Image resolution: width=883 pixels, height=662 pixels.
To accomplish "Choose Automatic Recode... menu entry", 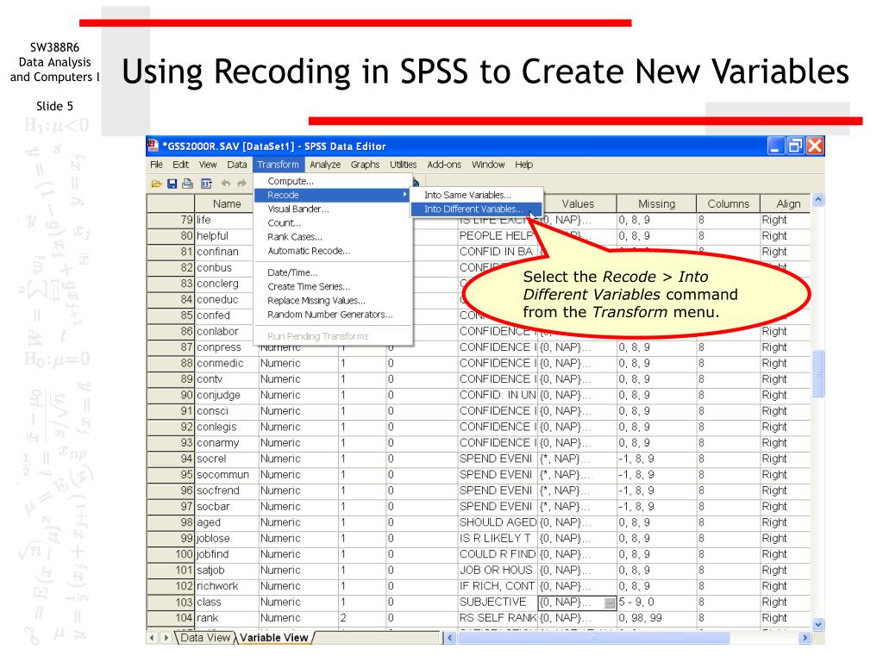I will (x=333, y=251).
